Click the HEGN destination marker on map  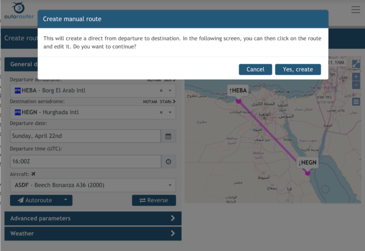pyautogui.click(x=308, y=172)
